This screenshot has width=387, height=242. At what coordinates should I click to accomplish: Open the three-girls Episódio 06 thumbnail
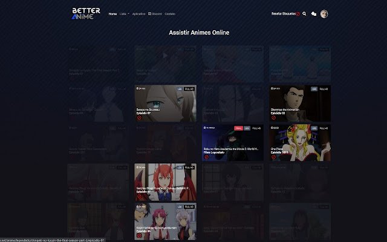[166, 221]
